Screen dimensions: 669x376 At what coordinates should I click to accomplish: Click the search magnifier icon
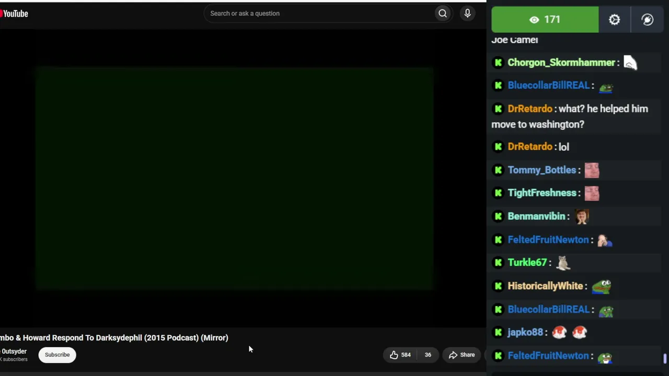point(443,14)
